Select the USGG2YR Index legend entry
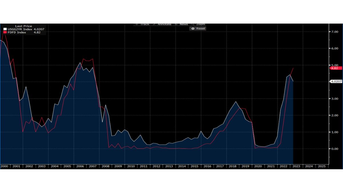The width and height of the screenshot is (343, 193). tap(24, 29)
